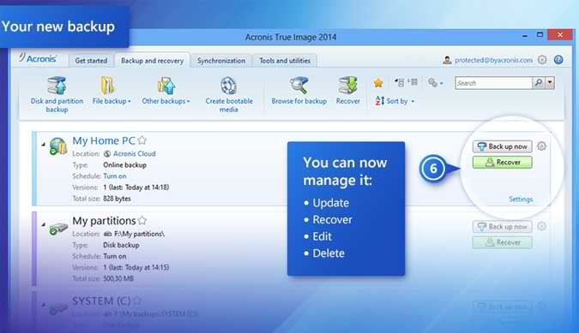Open the Sort by dropdown
This screenshot has width=579, height=333.
401,101
